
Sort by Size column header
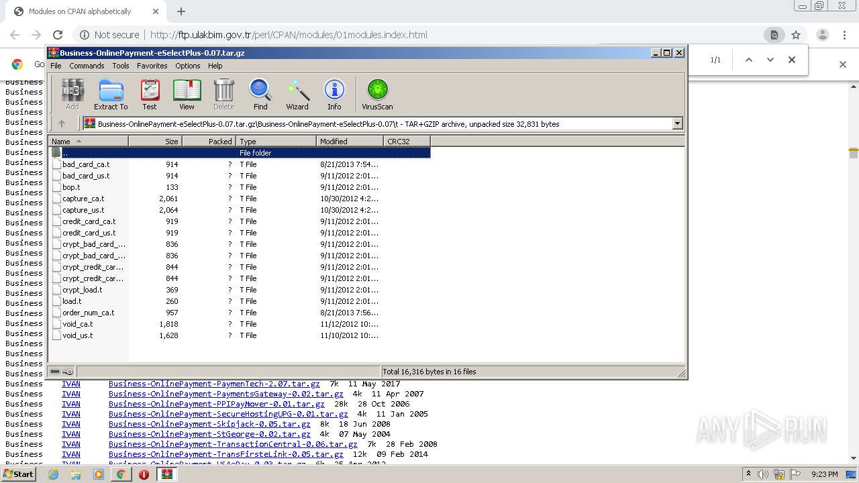tap(155, 141)
